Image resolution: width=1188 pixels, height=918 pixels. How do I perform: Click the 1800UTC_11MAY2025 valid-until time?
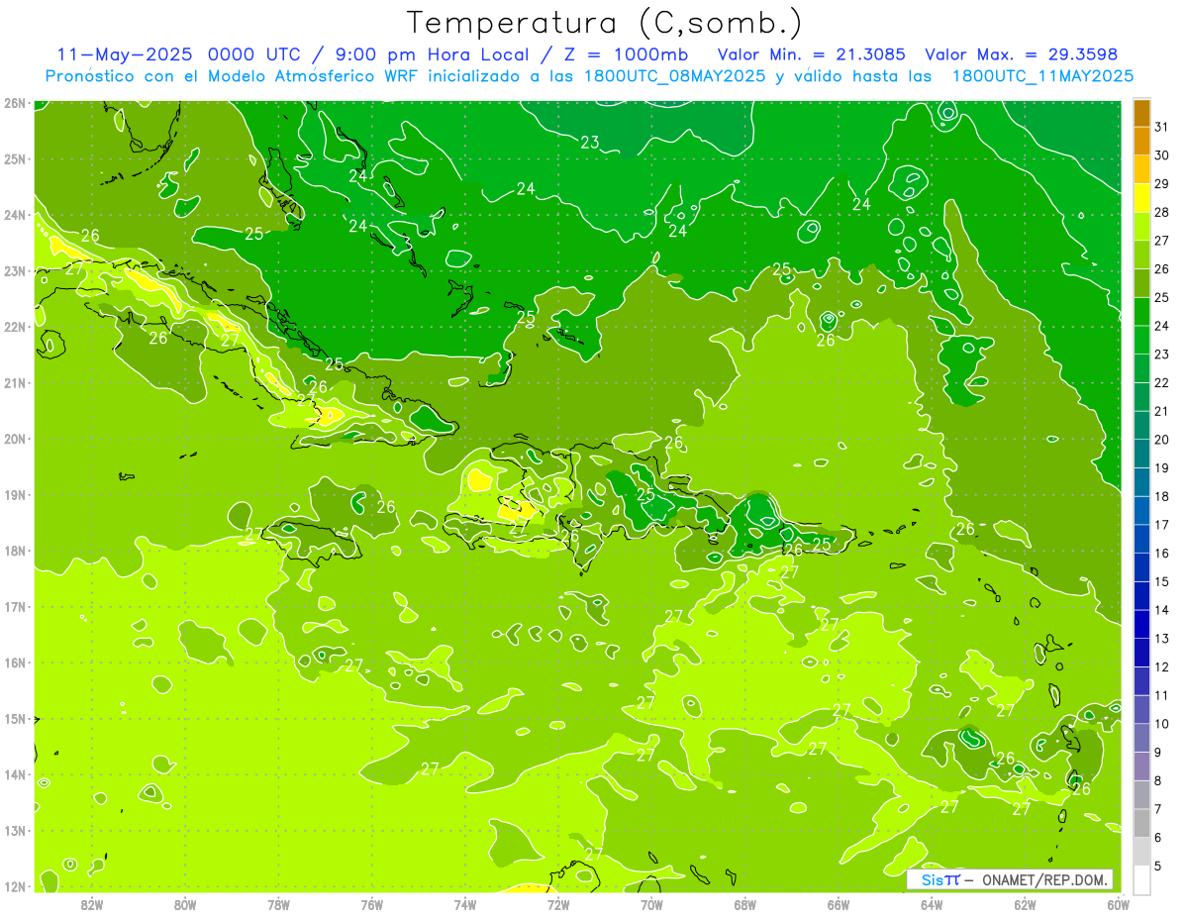pyautogui.click(x=1042, y=75)
